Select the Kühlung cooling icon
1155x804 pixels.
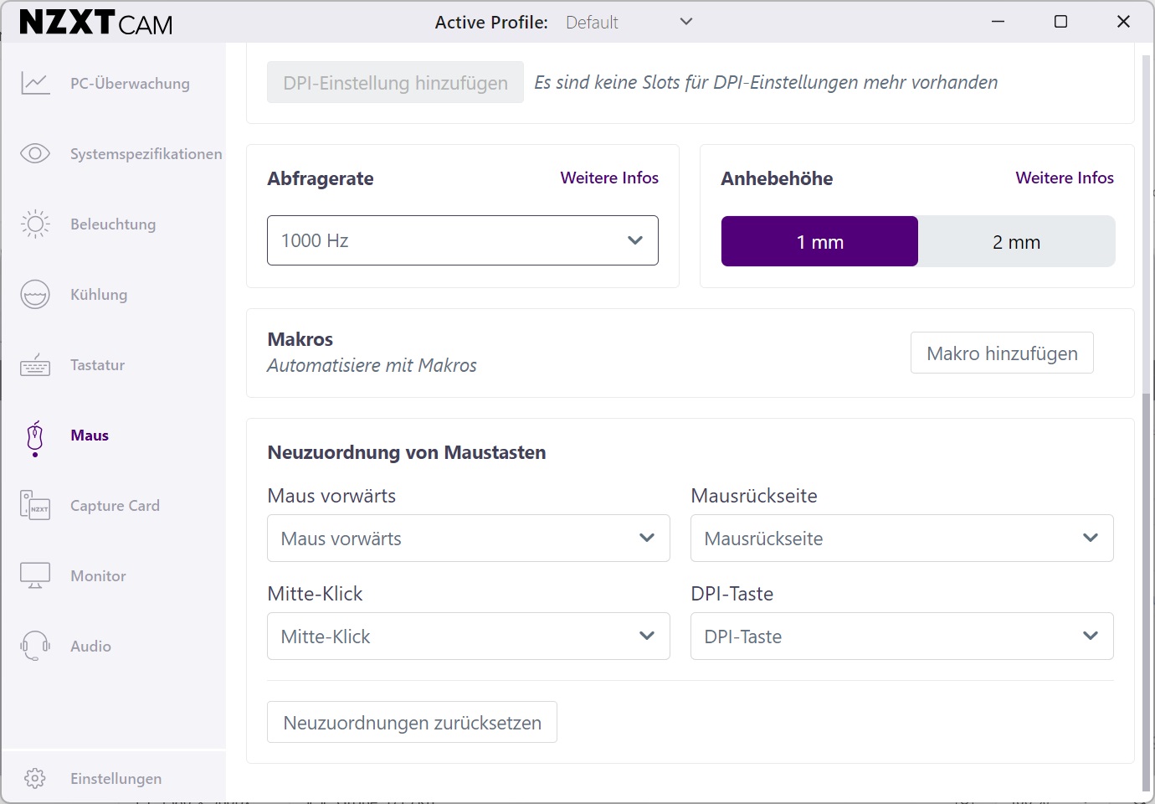coord(35,294)
